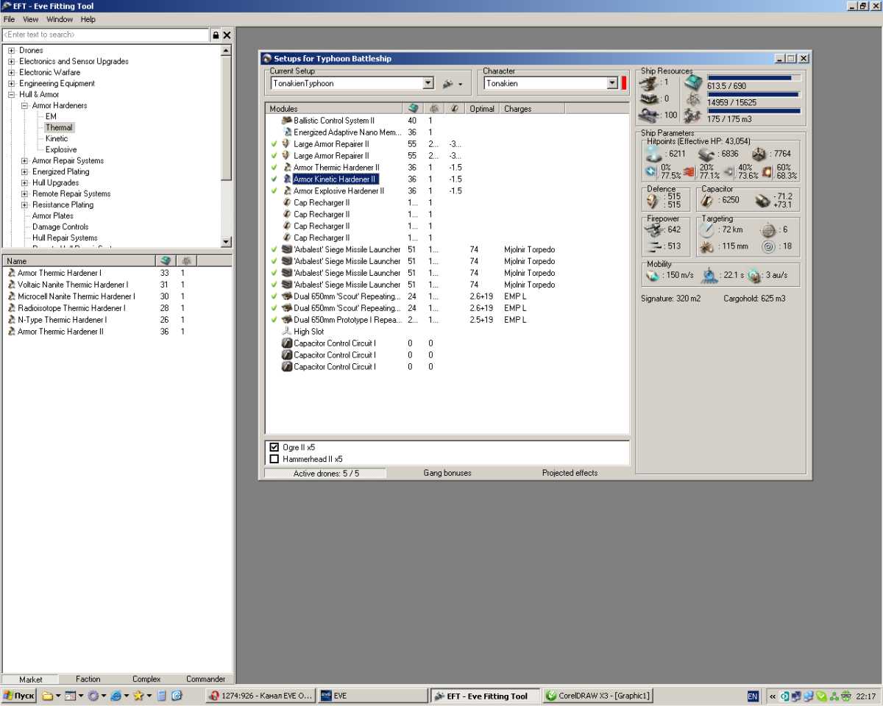Image resolution: width=883 pixels, height=706 pixels.
Task: Open the Projected effects panel
Action: point(570,473)
